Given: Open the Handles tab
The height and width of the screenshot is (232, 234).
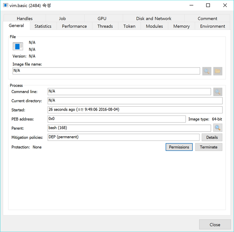Looking at the screenshot, I should 25,18.
